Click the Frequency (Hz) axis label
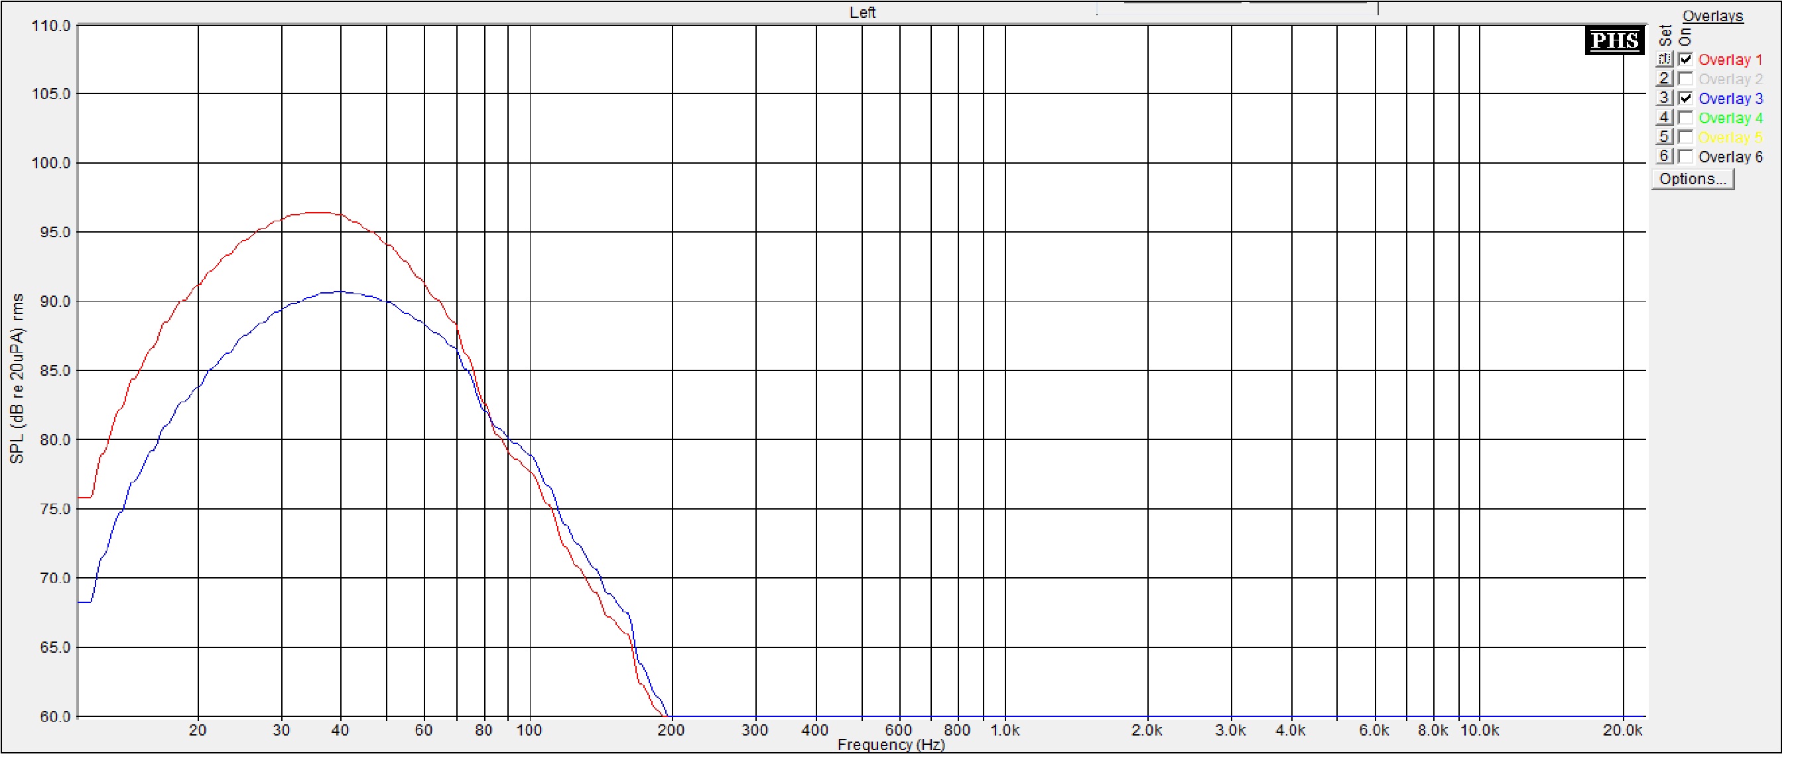 pyautogui.click(x=891, y=745)
